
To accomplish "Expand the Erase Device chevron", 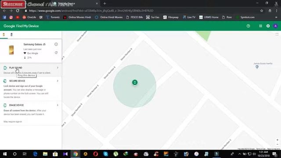I will pos(58,105).
